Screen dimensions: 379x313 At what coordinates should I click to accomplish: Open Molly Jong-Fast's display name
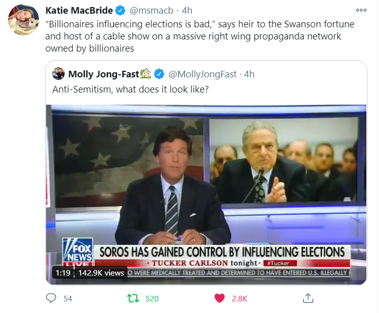tap(103, 74)
